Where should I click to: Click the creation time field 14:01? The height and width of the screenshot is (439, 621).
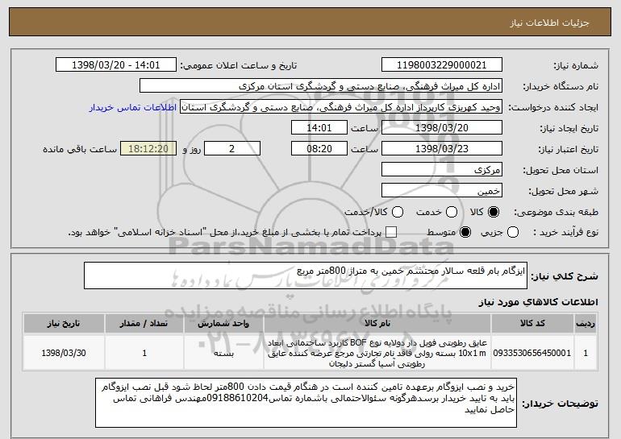(319, 128)
